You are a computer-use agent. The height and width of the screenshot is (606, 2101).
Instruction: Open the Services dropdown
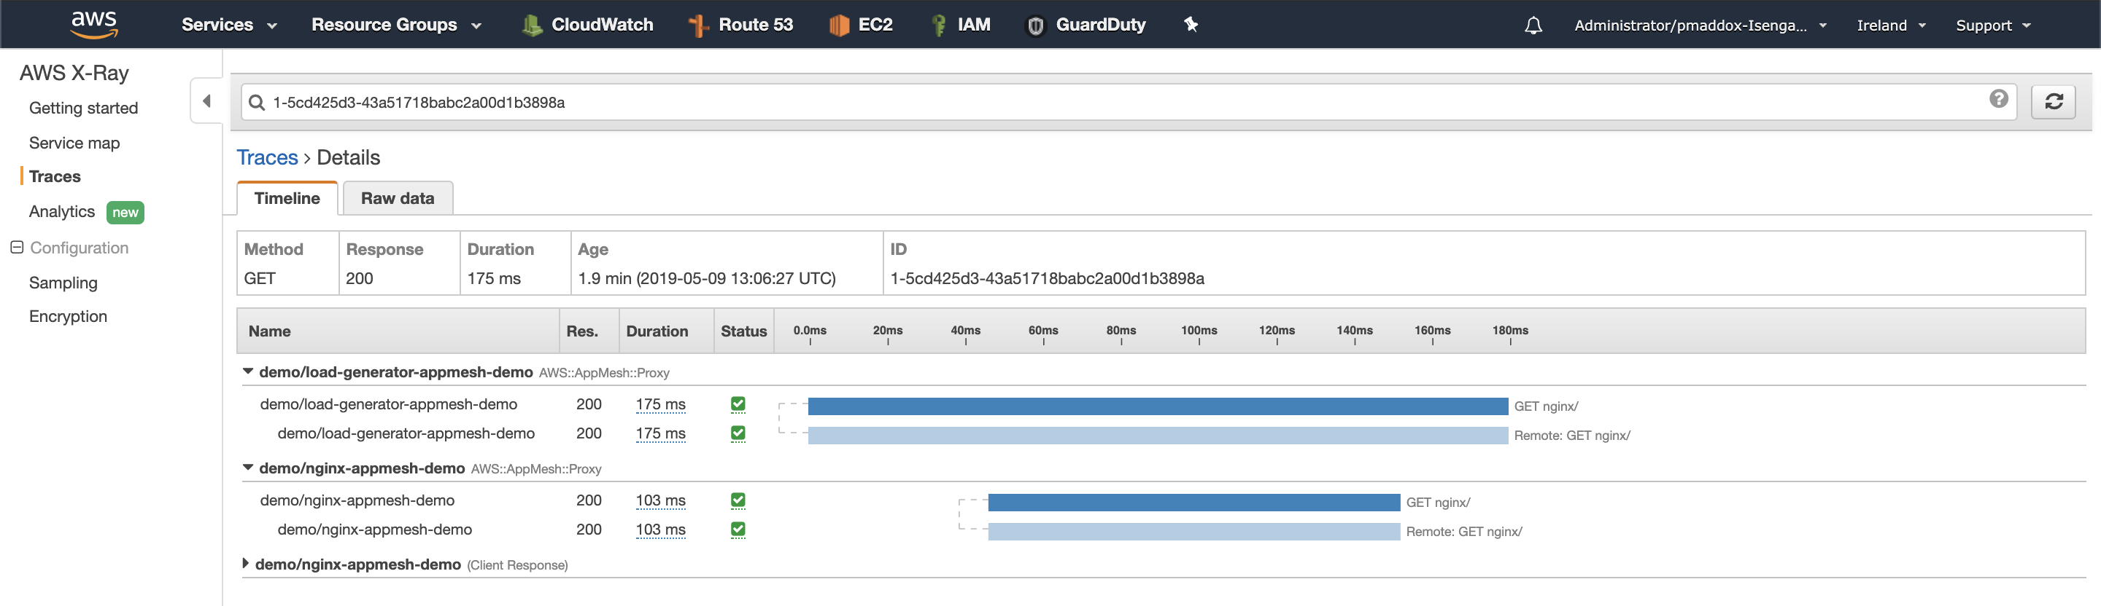[229, 25]
